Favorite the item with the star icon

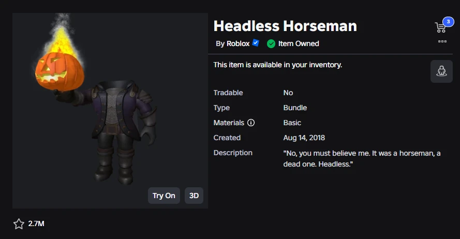[x=19, y=223]
